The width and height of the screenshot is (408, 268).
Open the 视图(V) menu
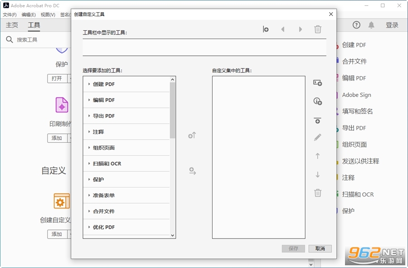(48, 15)
